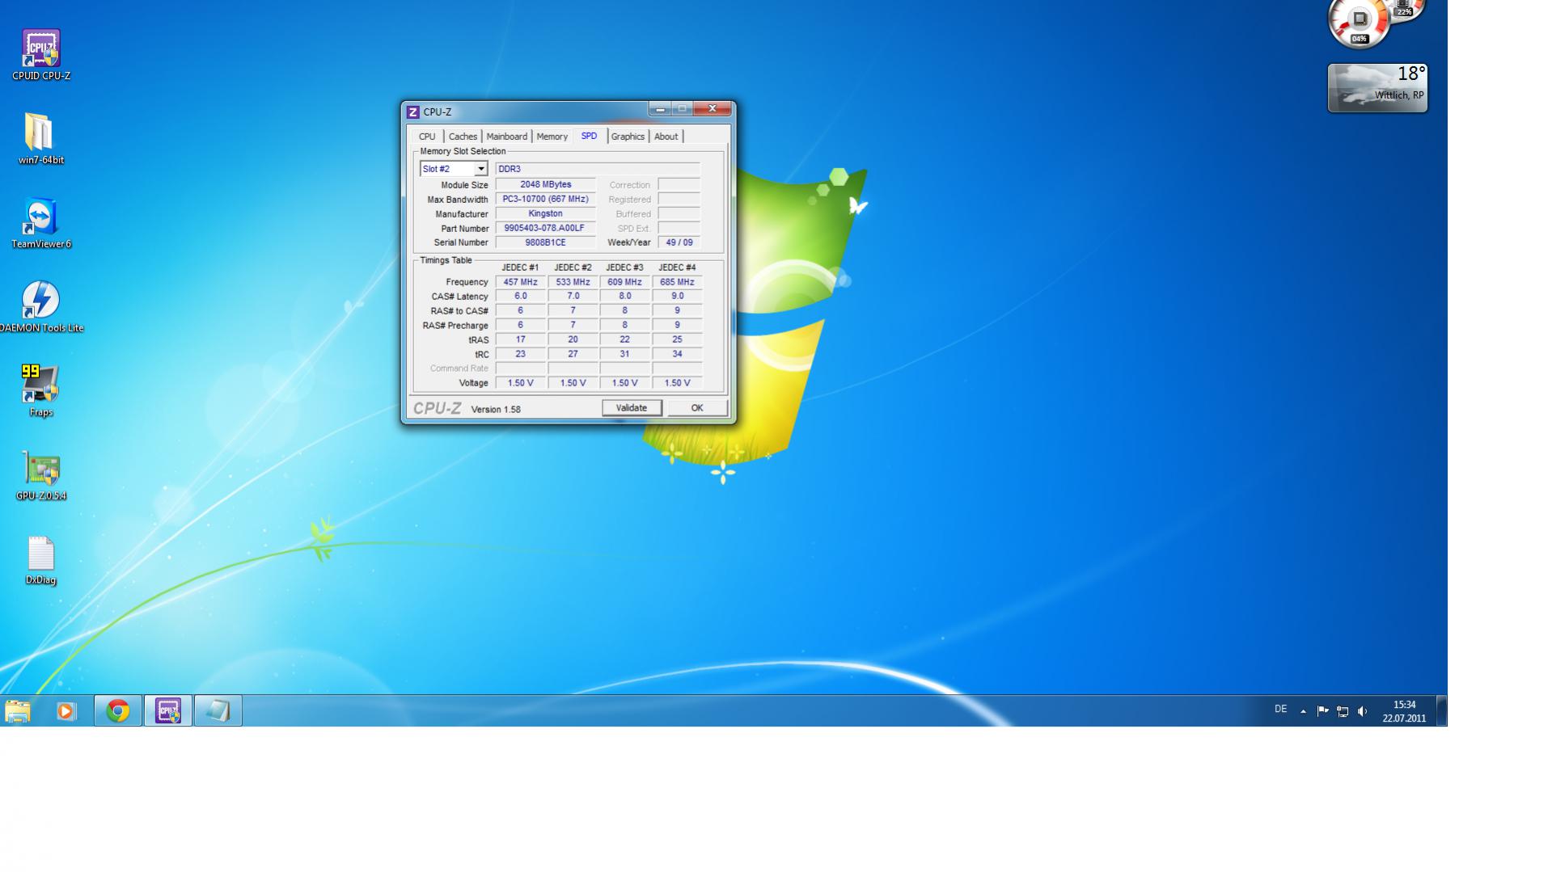Open the win7-64bit folder on desktop

(x=40, y=138)
